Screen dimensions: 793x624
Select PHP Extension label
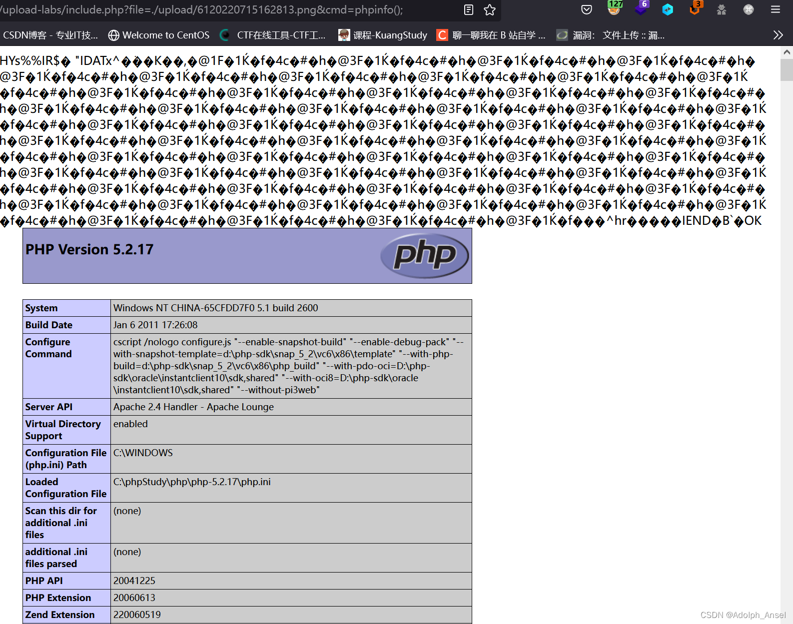(x=58, y=598)
